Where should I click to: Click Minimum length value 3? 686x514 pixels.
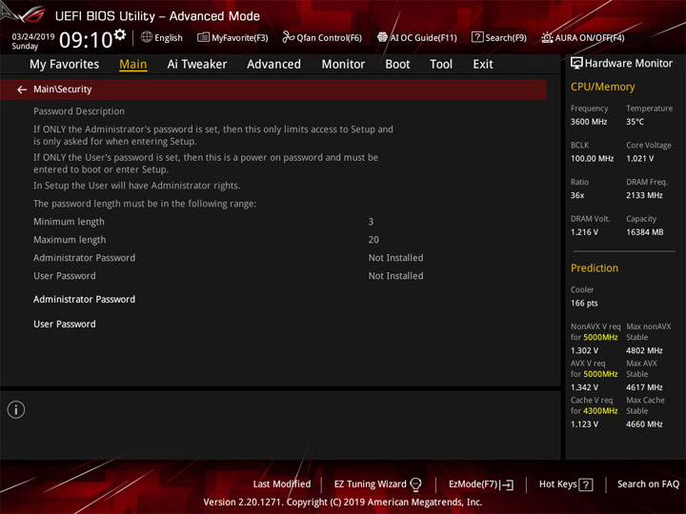(371, 222)
